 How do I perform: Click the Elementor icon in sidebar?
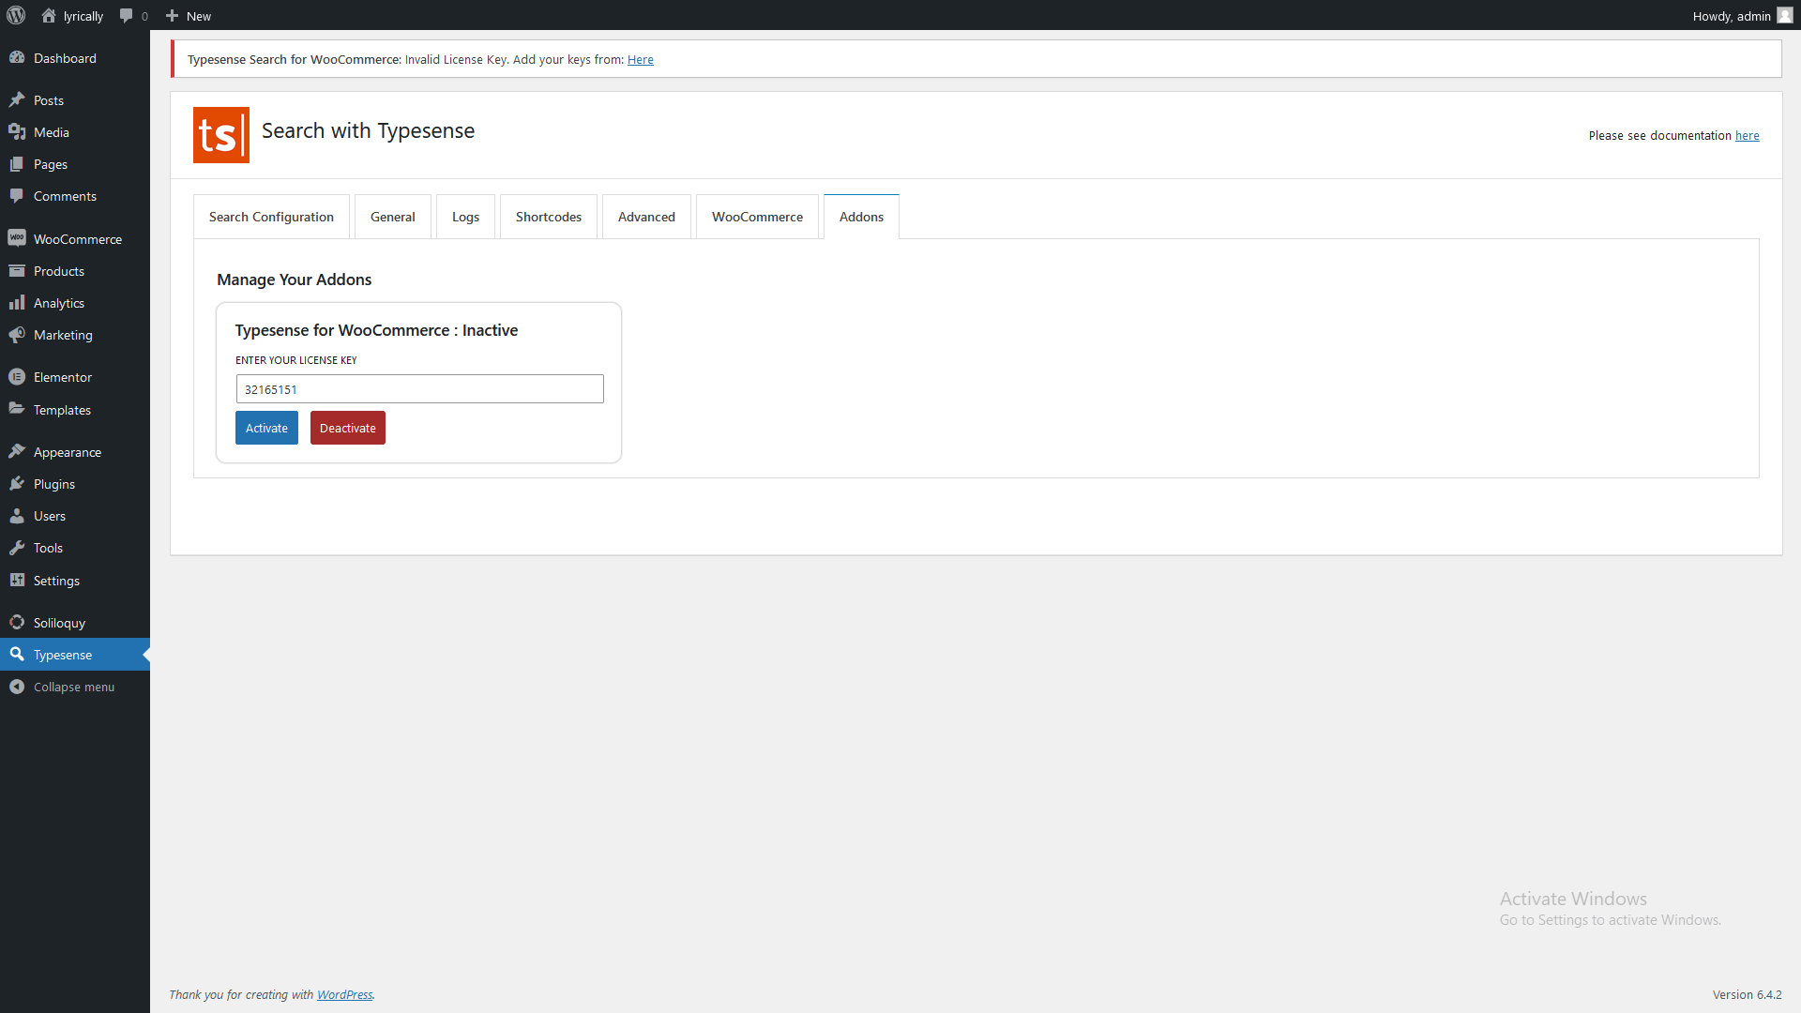(17, 377)
